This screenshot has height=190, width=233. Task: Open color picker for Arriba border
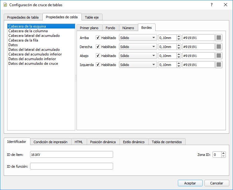pos(219,38)
